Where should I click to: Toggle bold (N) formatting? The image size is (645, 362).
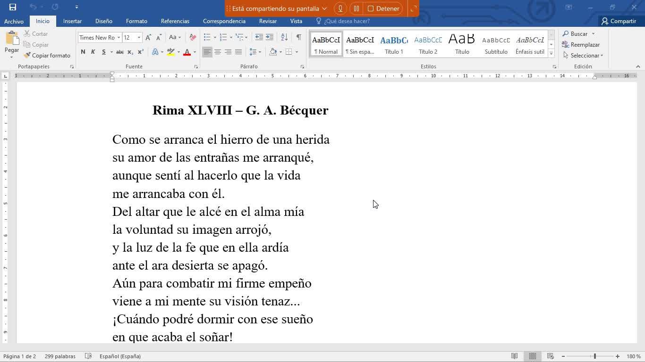pos(83,52)
